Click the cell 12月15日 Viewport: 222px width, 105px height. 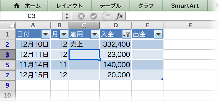[x=33, y=75]
